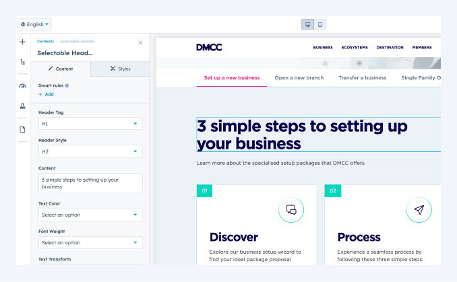Open the site tree structure icon
The width and height of the screenshot is (457, 282).
pyautogui.click(x=23, y=62)
